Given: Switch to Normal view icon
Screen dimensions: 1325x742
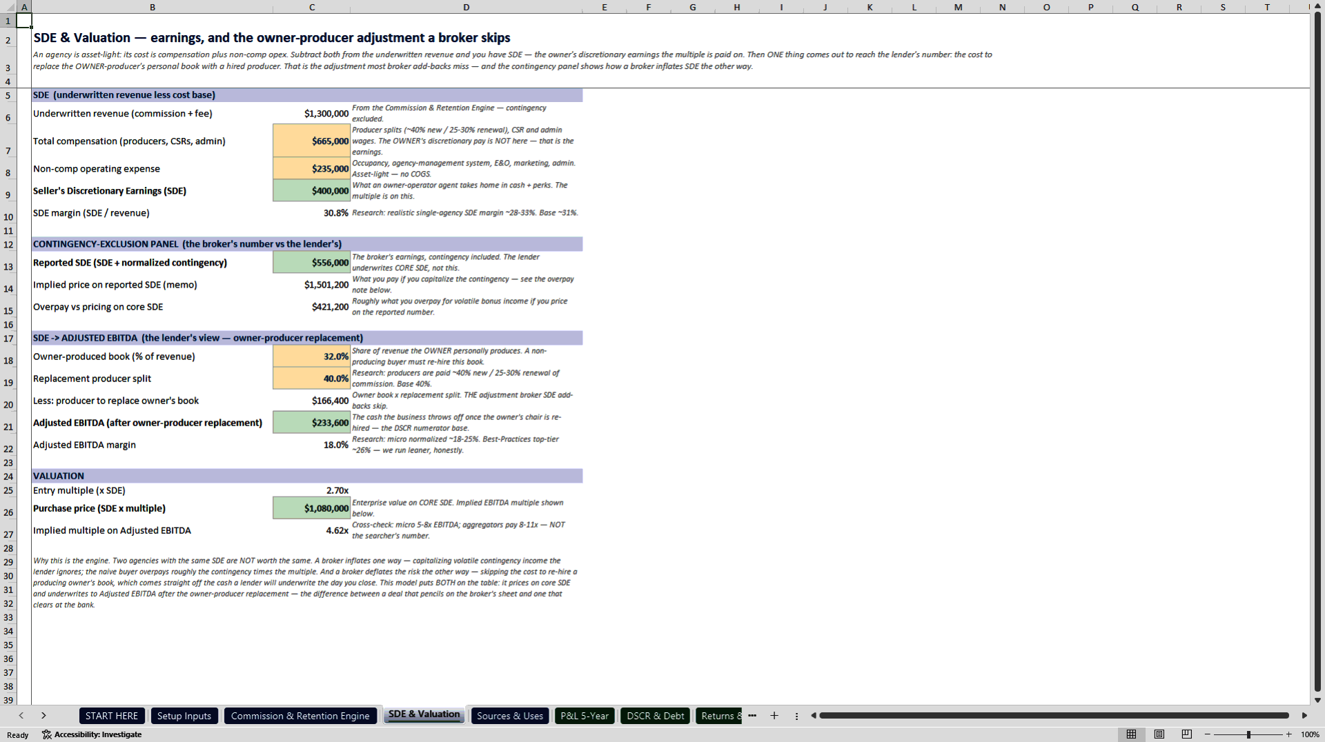Looking at the screenshot, I should point(1131,734).
